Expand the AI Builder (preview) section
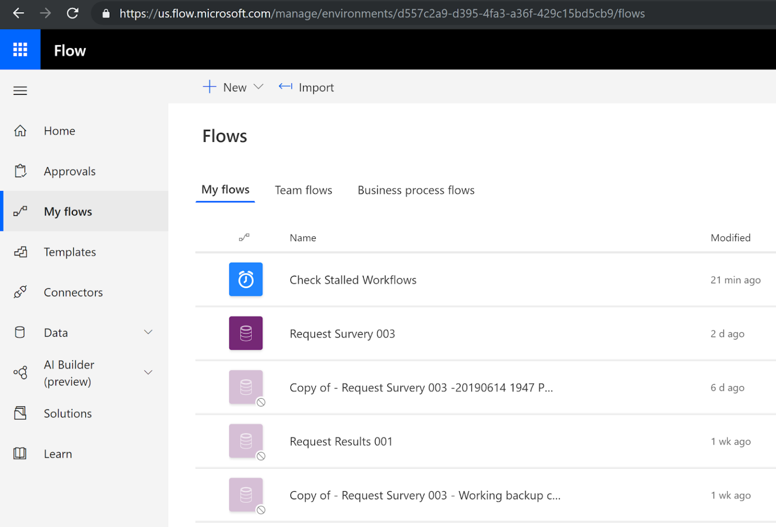This screenshot has height=527, width=776. pyautogui.click(x=148, y=373)
